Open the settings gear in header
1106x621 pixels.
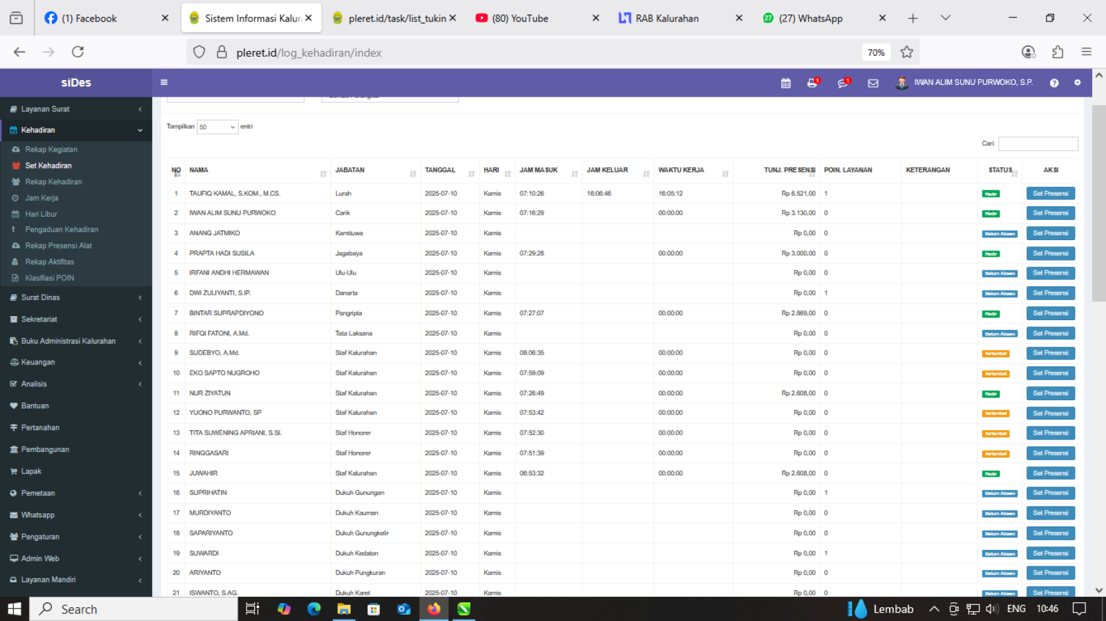point(1077,82)
